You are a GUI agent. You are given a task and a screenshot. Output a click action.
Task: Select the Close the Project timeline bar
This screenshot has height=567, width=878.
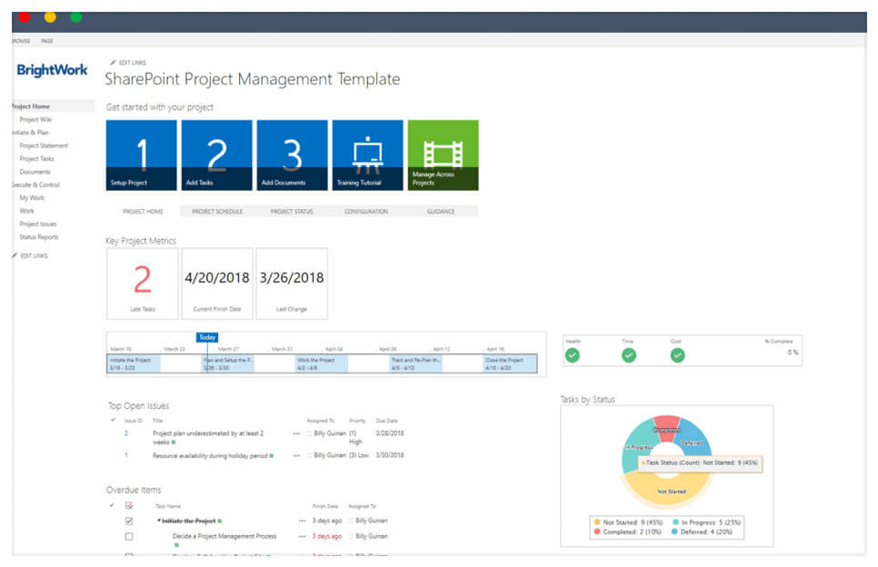510,363
